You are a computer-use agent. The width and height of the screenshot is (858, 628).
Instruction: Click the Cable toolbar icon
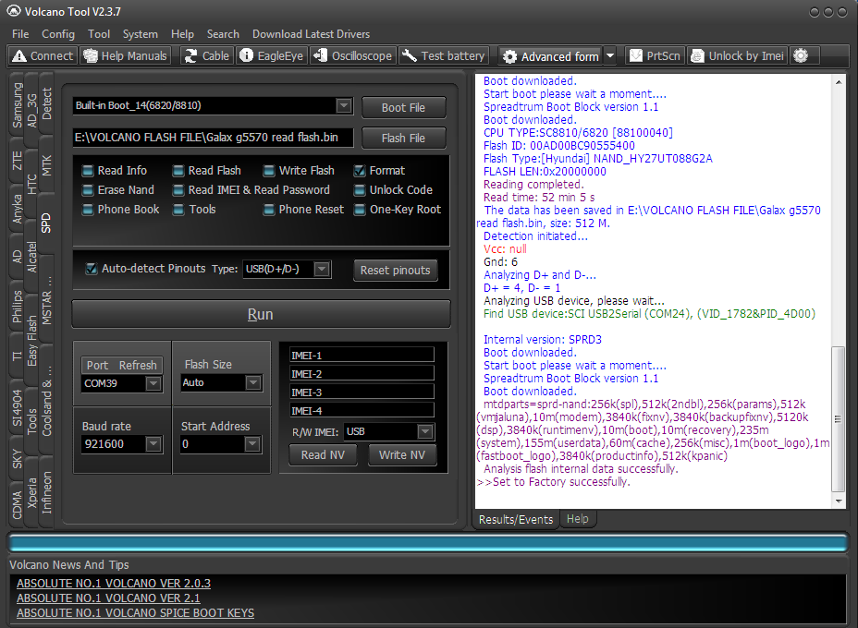tap(190, 55)
